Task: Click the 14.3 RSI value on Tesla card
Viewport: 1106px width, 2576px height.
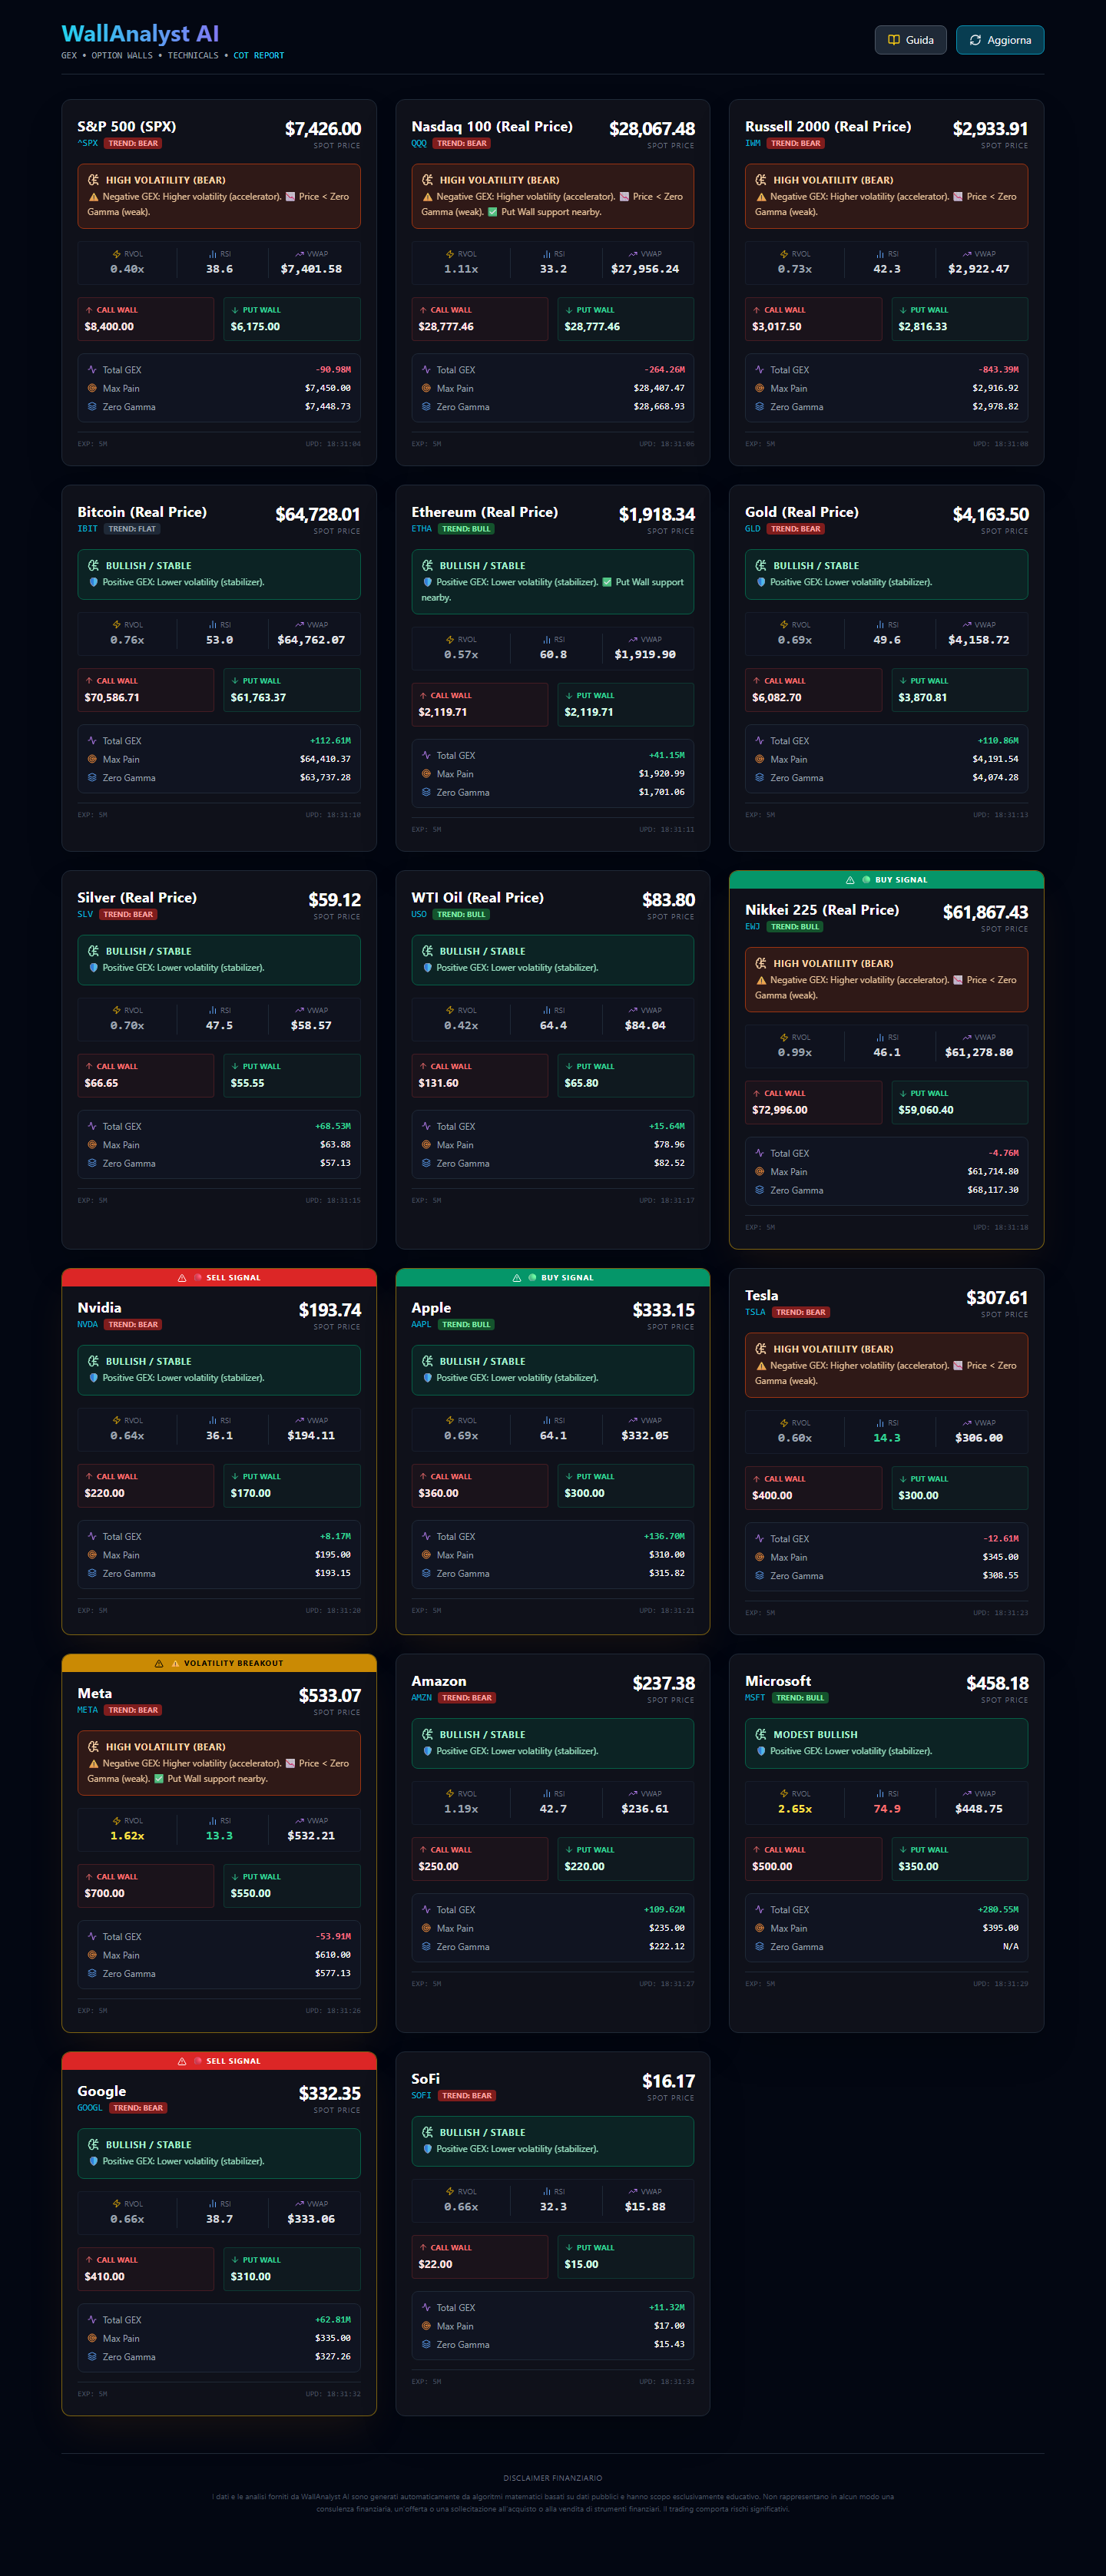Action: click(x=887, y=1438)
